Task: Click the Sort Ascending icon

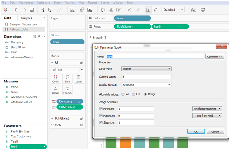Action: (x=110, y=10)
